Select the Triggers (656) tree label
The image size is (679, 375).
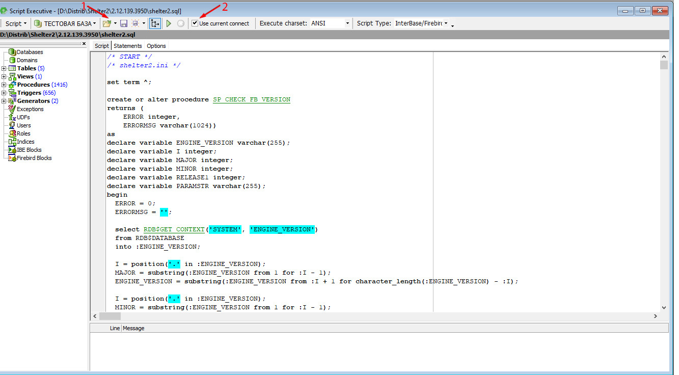37,93
